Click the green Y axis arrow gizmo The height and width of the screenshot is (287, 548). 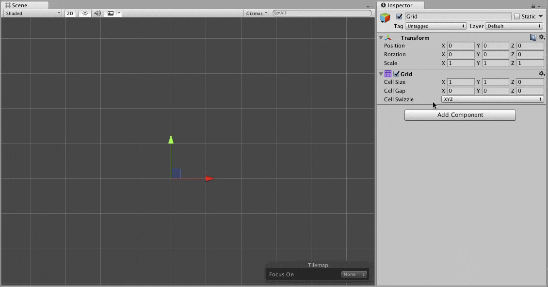(171, 140)
